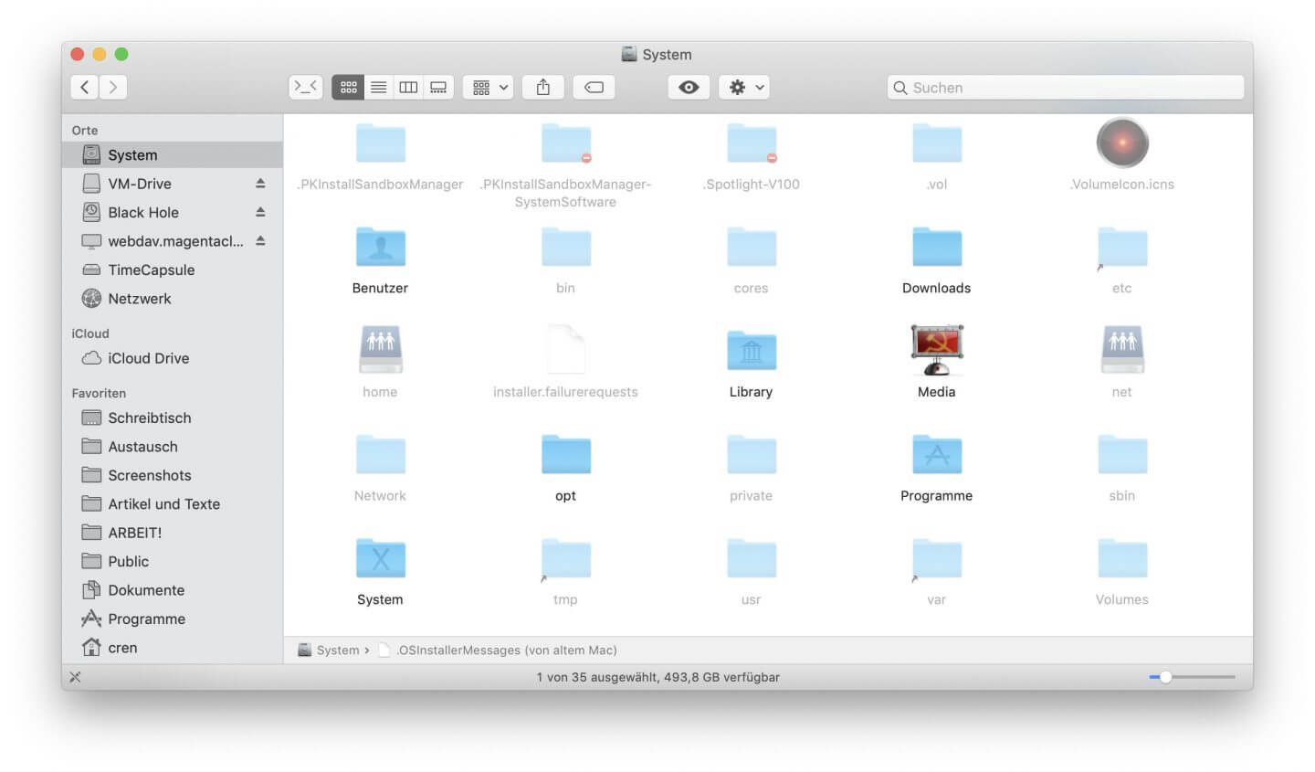1315x772 pixels.
Task: Open iCloud Drive in the sidebar
Action: [x=173, y=358]
